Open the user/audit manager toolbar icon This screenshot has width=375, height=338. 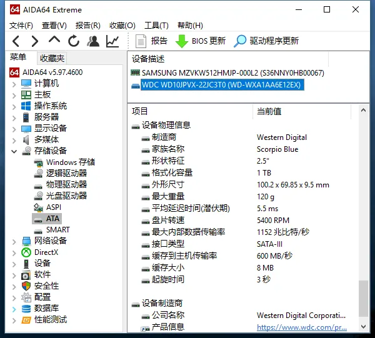point(93,41)
